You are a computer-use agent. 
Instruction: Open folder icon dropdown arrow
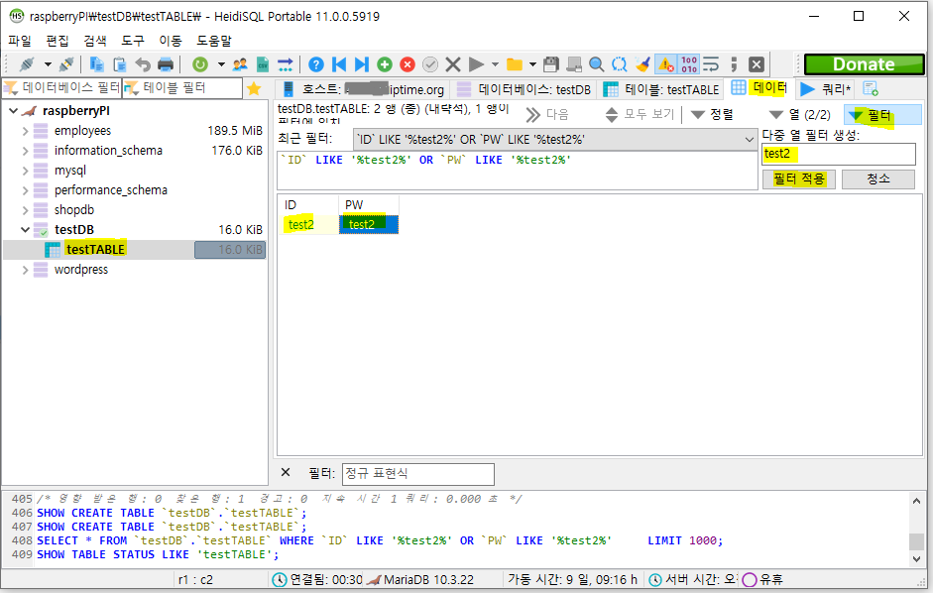tap(532, 64)
